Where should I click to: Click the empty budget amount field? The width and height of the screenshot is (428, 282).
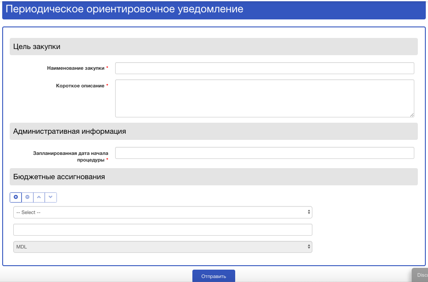(163, 230)
